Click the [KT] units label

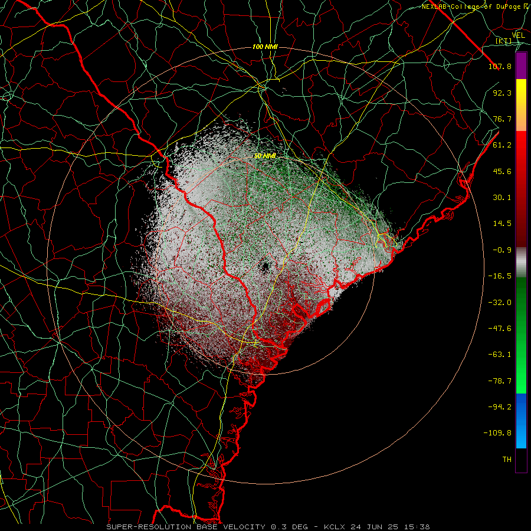(x=504, y=41)
